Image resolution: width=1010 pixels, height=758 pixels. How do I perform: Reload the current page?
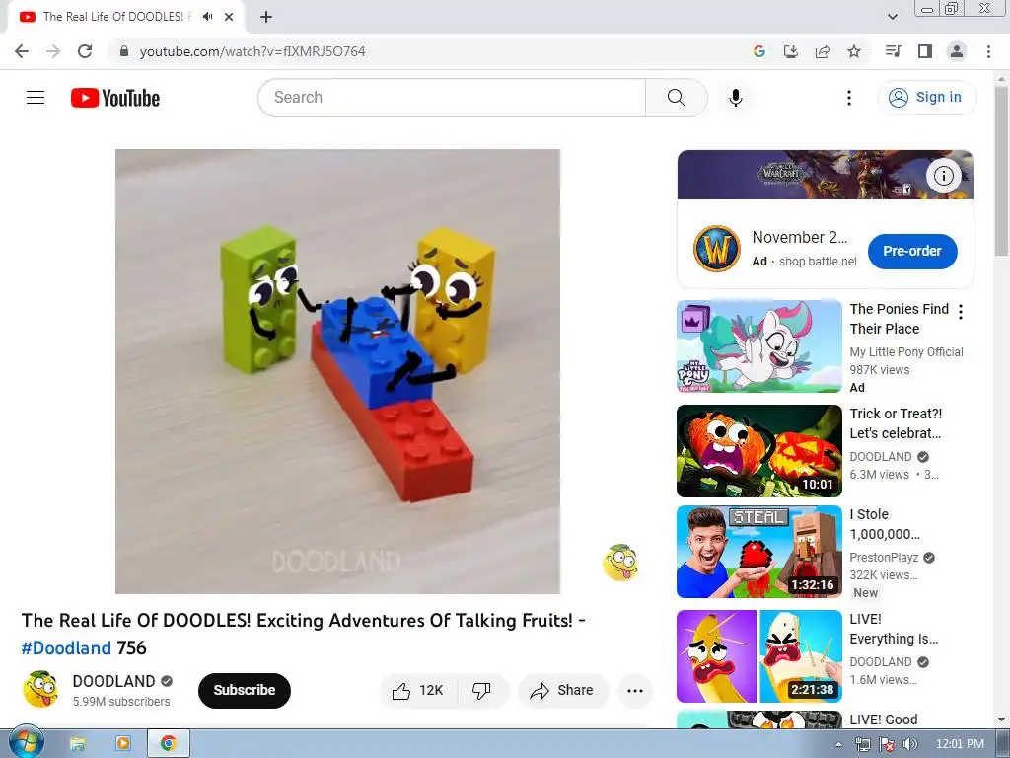85,51
